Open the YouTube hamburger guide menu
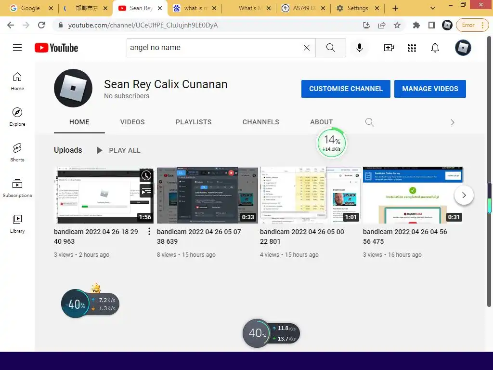The height and width of the screenshot is (370, 493). (17, 48)
